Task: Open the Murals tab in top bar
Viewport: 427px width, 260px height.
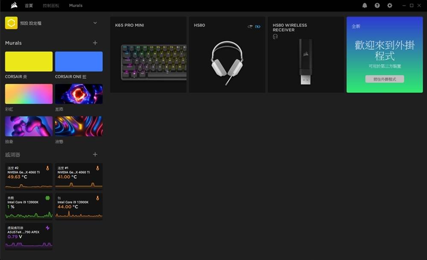Action: tap(76, 6)
